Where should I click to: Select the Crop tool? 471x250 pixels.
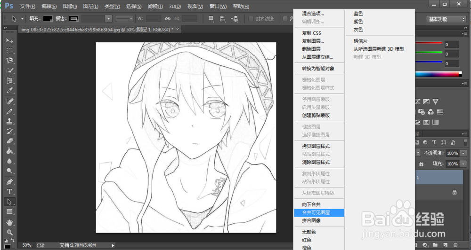click(x=9, y=81)
